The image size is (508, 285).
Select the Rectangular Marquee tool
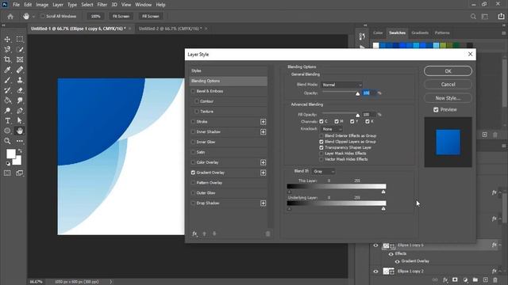[x=20, y=39]
